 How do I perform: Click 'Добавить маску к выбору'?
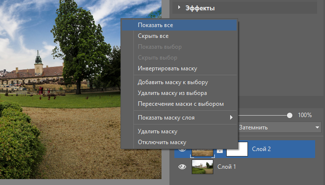tap(179, 82)
